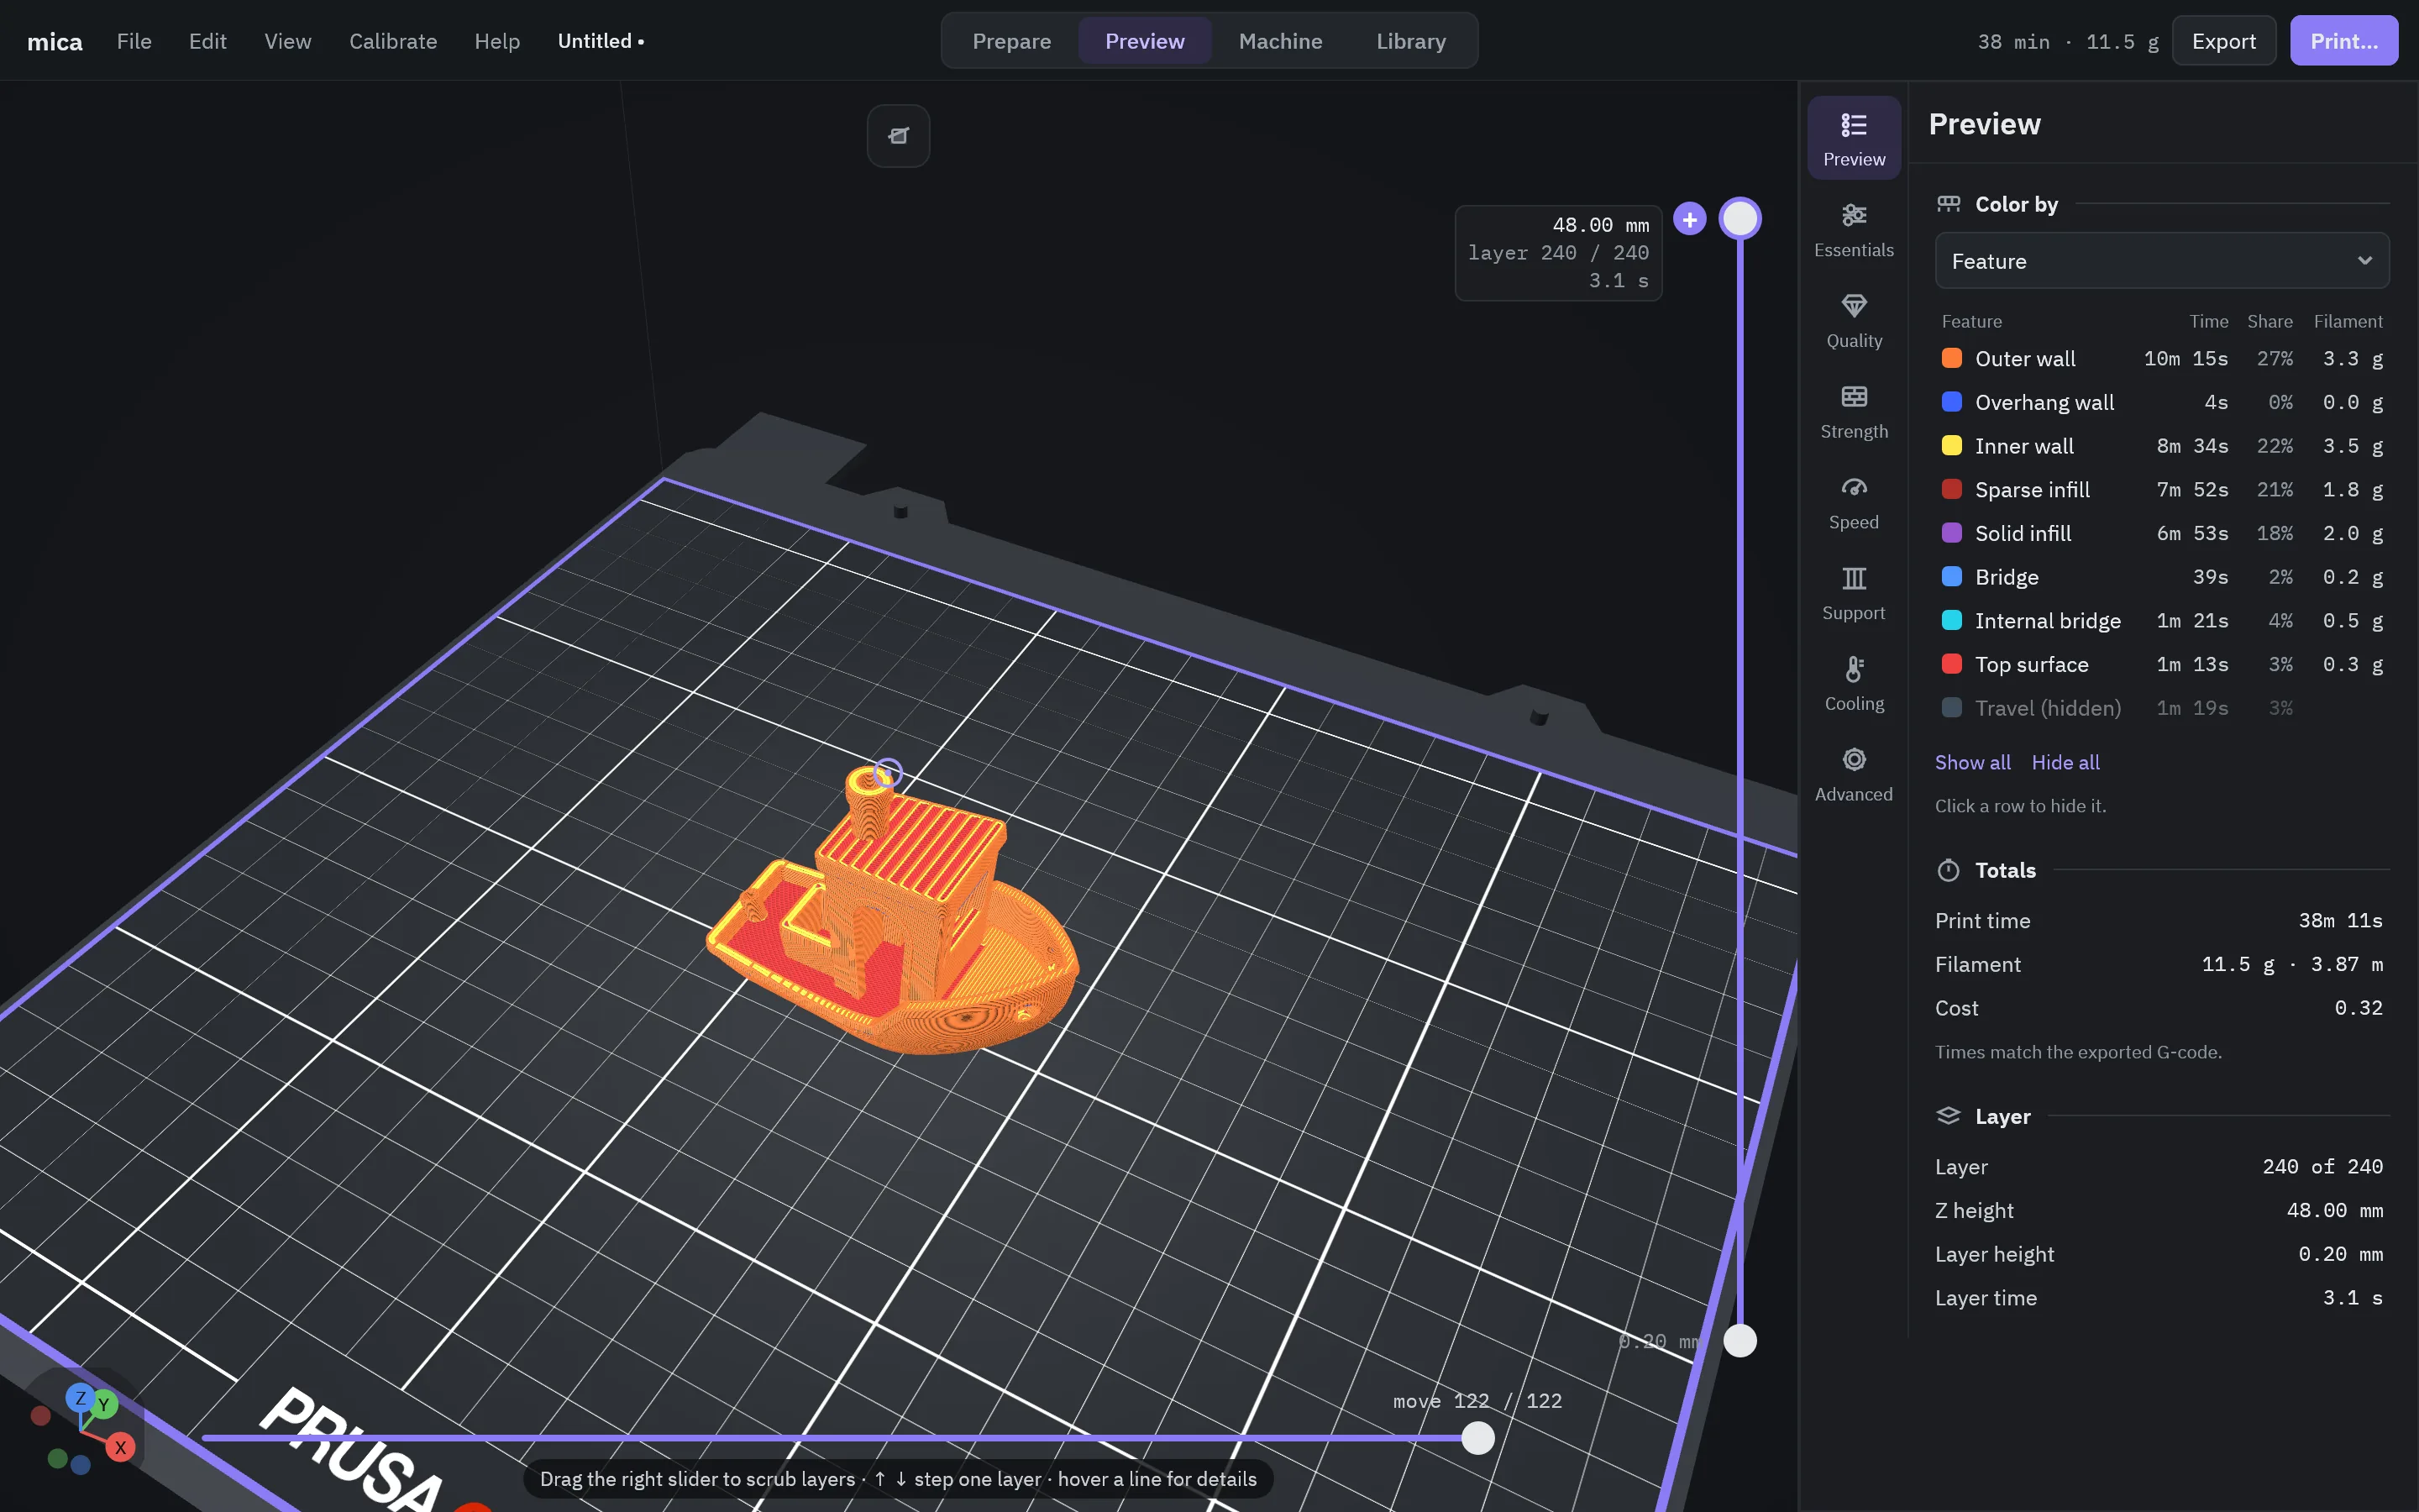Image resolution: width=2419 pixels, height=1512 pixels.
Task: Click the mica app logo
Action: pos(54,42)
